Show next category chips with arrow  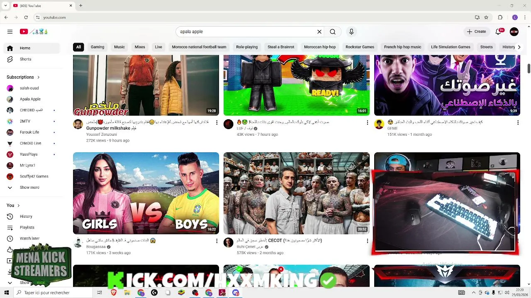coord(519,47)
